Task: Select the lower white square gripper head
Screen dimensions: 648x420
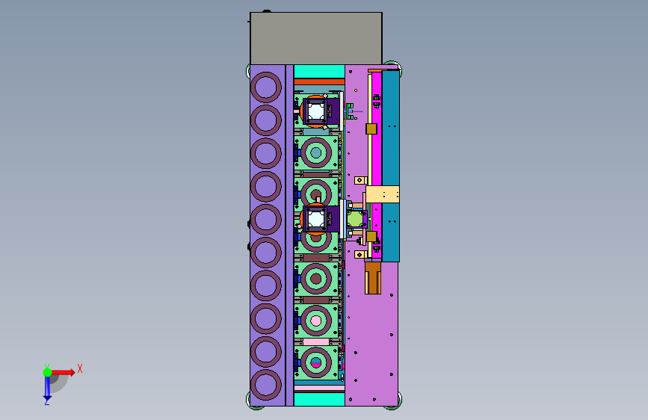Action: pyautogui.click(x=316, y=219)
